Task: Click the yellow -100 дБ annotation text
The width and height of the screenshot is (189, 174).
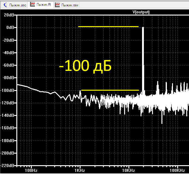Action: 85,66
